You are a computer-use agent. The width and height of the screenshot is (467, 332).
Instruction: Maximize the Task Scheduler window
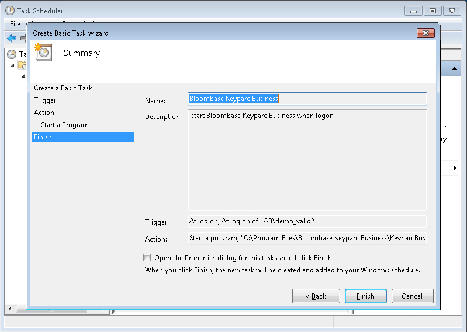[433, 11]
